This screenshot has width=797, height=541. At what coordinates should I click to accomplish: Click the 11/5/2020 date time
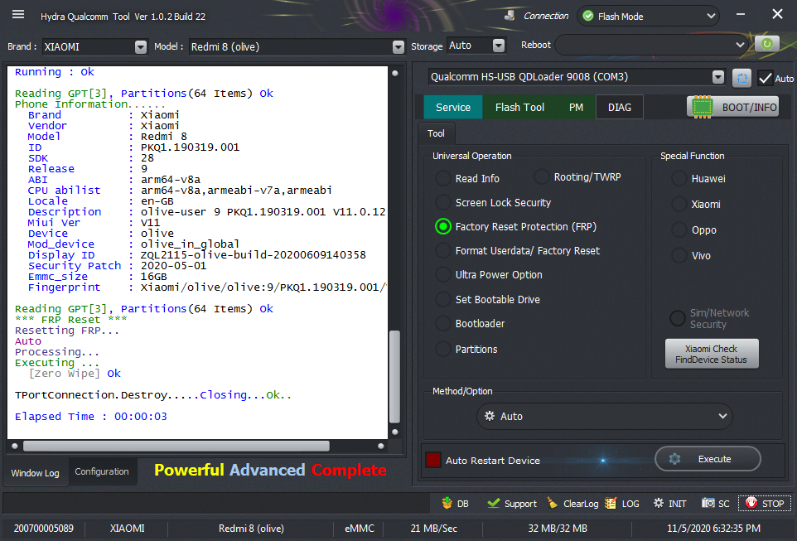click(x=713, y=529)
